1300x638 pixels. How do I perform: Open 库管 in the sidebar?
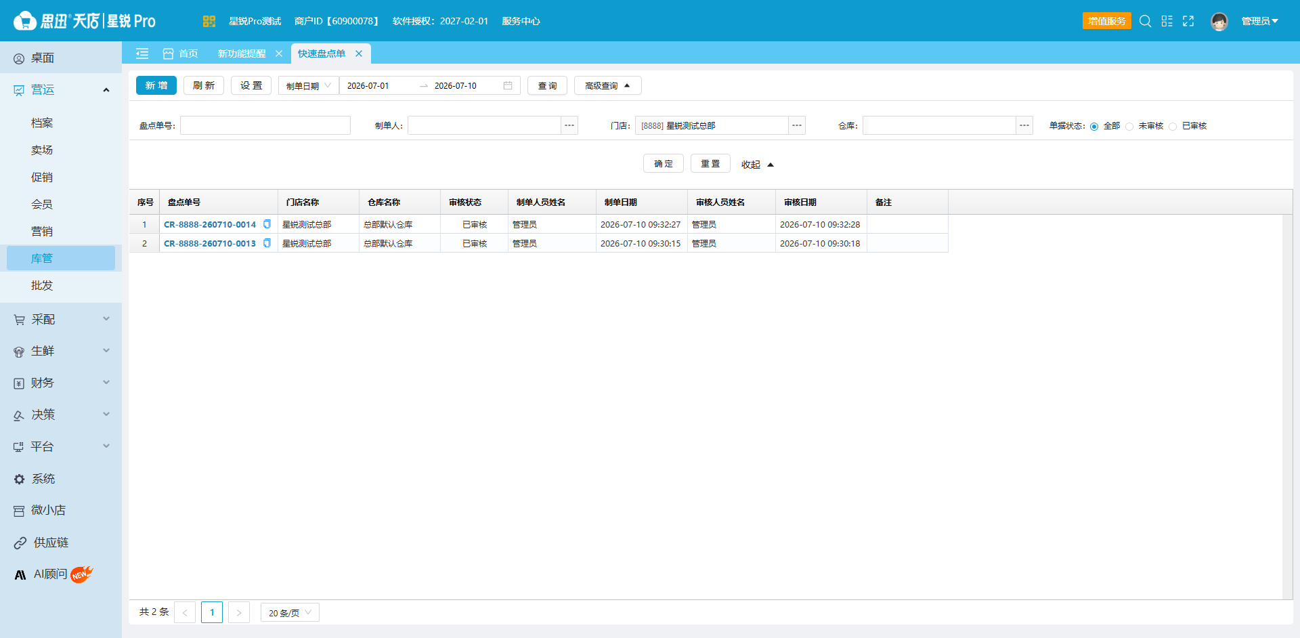61,258
